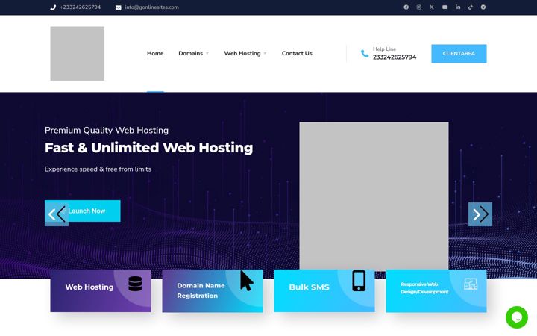The image size is (537, 336).
Task: Click the devices icon on Responsive Web Design card
Action: tap(471, 284)
